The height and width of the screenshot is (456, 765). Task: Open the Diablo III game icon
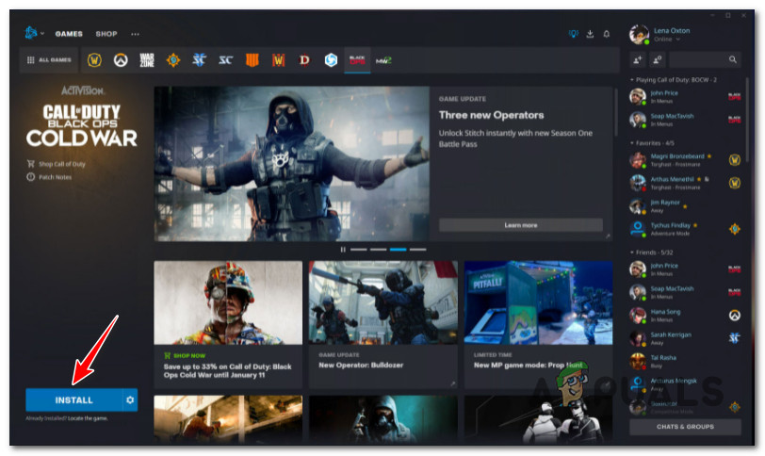[304, 59]
